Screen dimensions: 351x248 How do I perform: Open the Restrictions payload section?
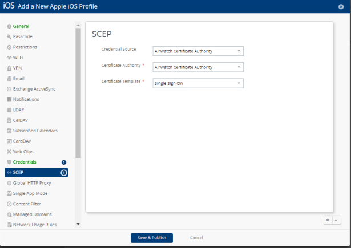[x=26, y=47]
